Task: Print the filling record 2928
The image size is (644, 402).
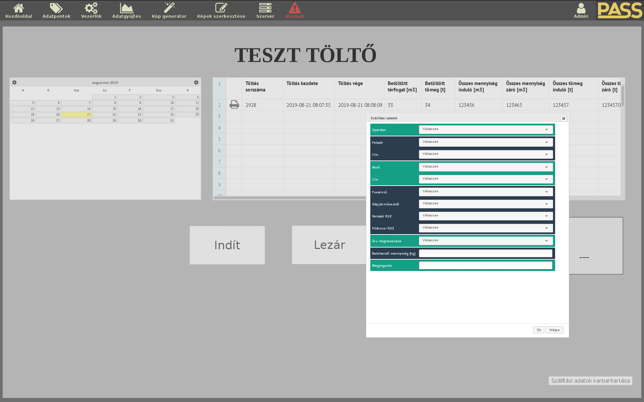Action: pyautogui.click(x=234, y=105)
